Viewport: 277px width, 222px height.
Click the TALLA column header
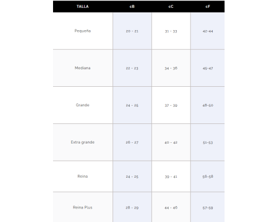click(x=83, y=6)
